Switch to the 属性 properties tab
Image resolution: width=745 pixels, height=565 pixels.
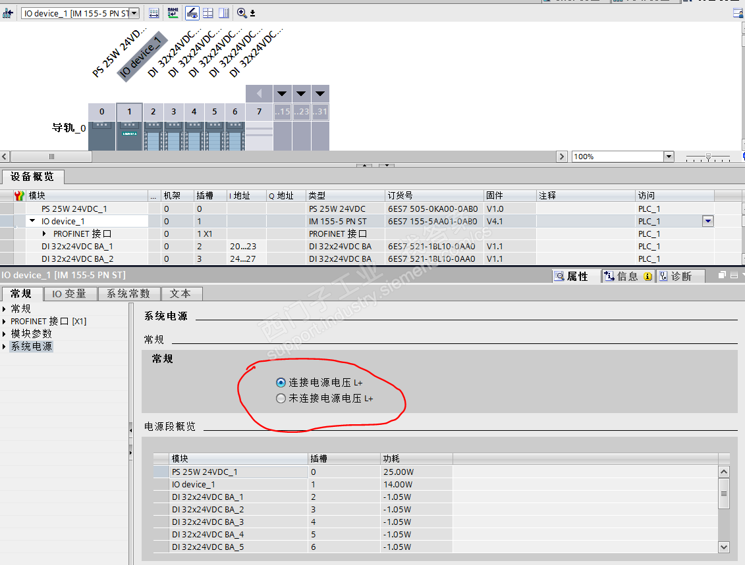(577, 276)
